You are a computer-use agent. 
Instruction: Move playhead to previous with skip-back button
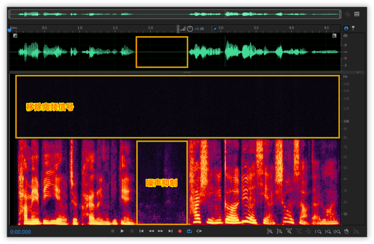(x=141, y=231)
